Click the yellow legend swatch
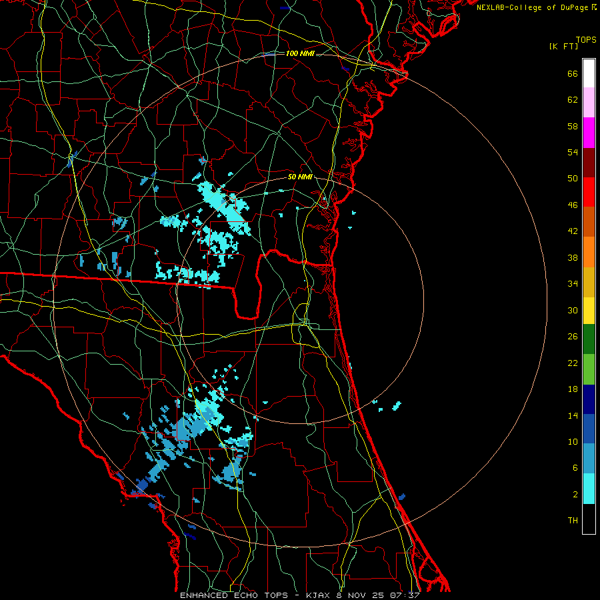The width and height of the screenshot is (600, 600). point(589,310)
